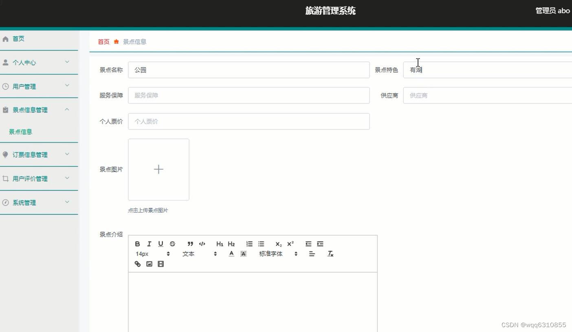Expand the 用户管理 menu chevron

click(67, 85)
